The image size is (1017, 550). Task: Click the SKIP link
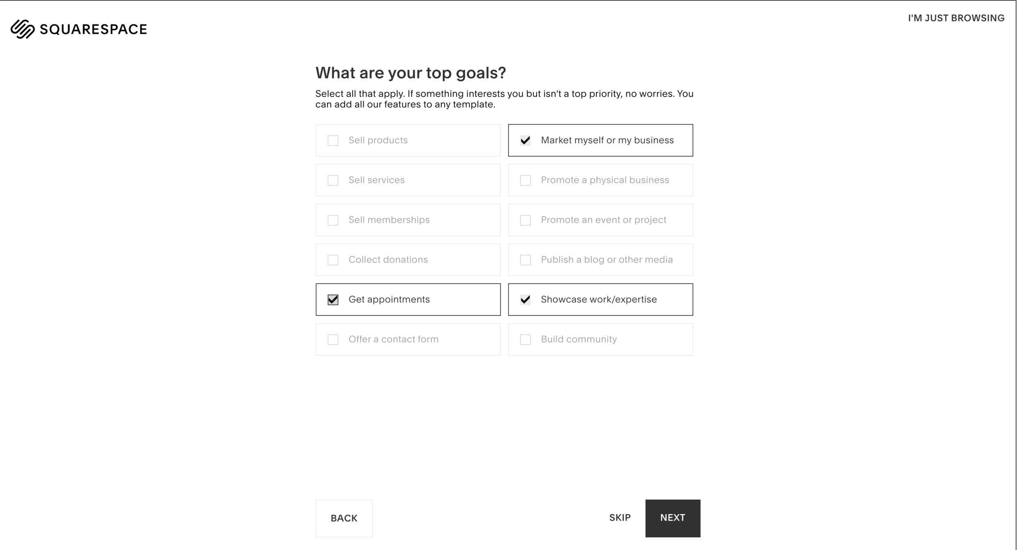(620, 517)
